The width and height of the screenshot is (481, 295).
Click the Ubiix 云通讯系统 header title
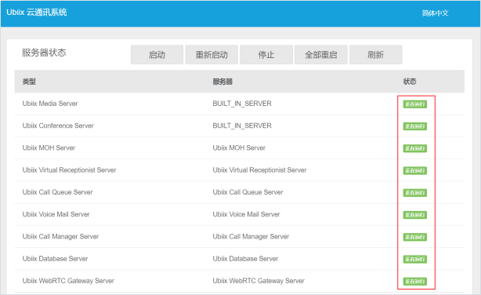pos(37,13)
